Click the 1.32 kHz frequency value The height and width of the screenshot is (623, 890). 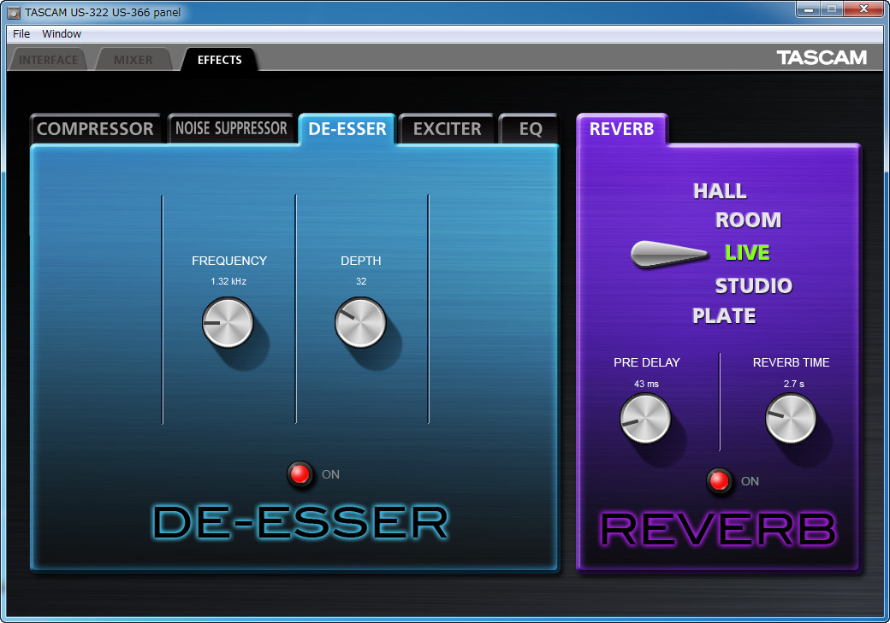tap(228, 281)
